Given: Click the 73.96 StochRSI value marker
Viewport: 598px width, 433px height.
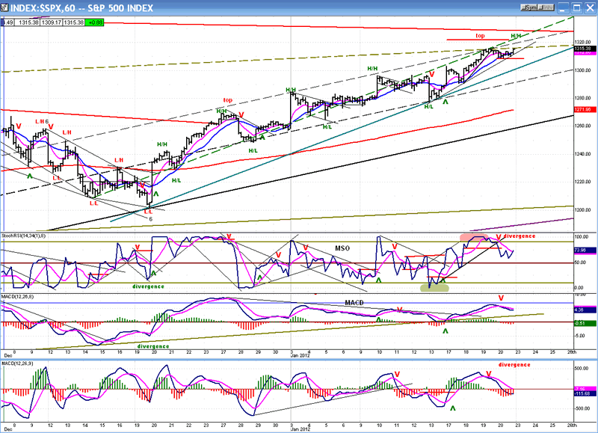Looking at the screenshot, I should [584, 251].
